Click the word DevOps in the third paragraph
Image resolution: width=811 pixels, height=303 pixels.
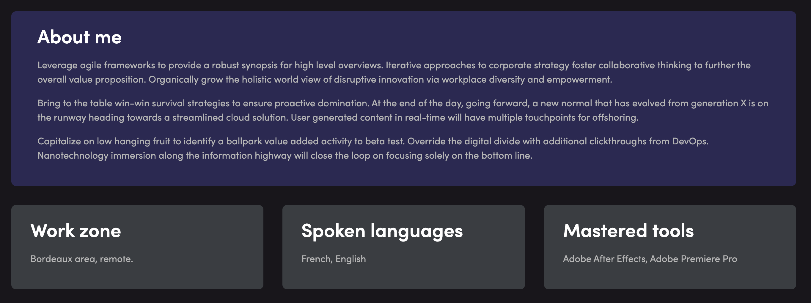click(690, 141)
